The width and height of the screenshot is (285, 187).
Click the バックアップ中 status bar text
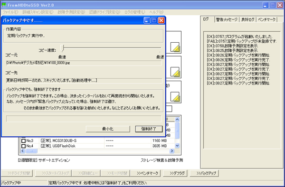[x=11, y=183]
